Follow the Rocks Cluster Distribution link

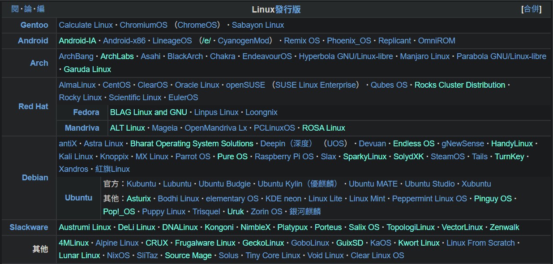460,85
